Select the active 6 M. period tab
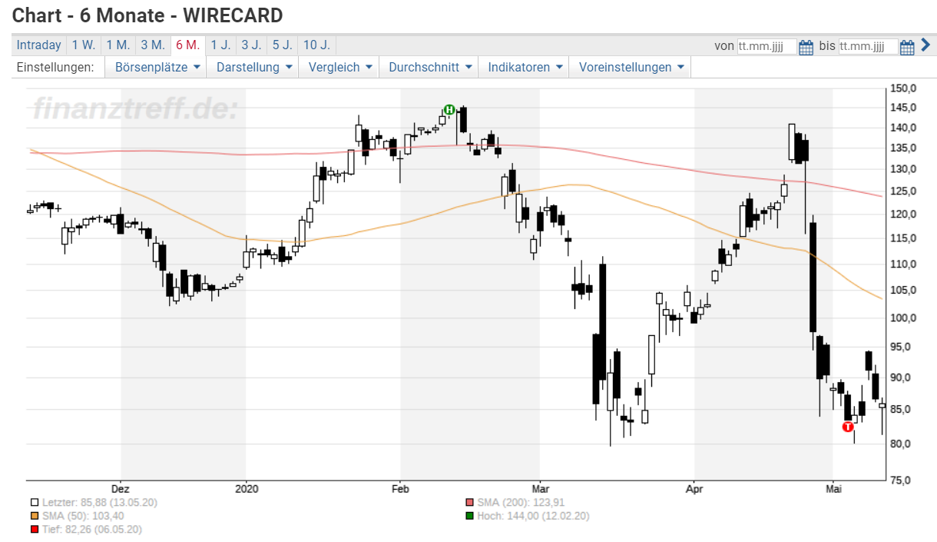Viewport: 937px width, 542px height. pos(187,45)
